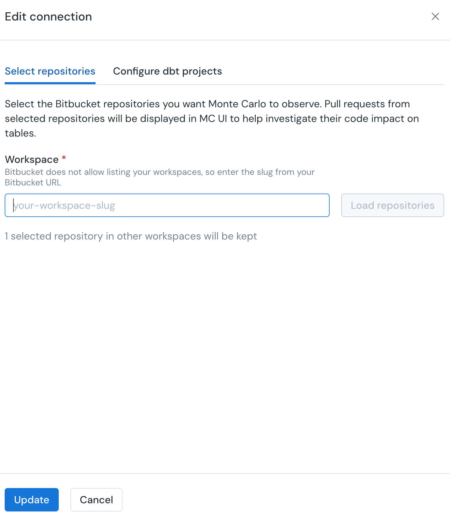Save changes with the Update button

point(32,500)
